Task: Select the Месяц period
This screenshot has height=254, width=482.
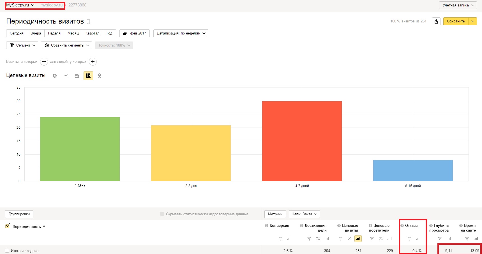Action: pos(73,33)
